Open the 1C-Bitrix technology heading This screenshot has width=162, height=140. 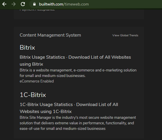[33, 95]
